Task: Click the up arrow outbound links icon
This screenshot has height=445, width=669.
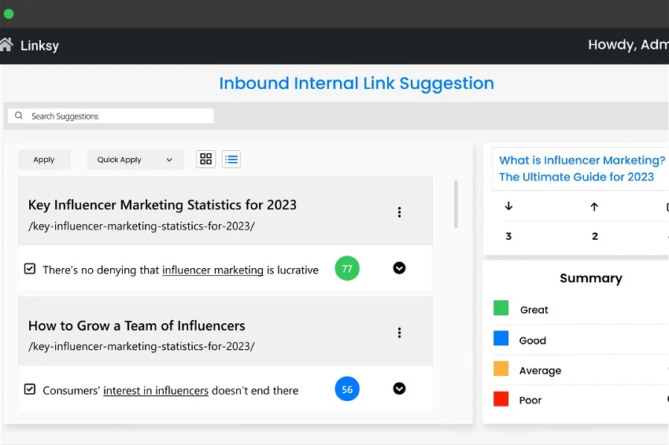Action: 594,207
